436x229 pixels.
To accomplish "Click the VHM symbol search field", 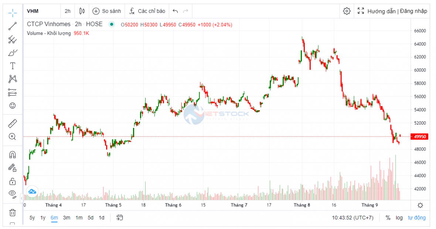I will [x=41, y=11].
